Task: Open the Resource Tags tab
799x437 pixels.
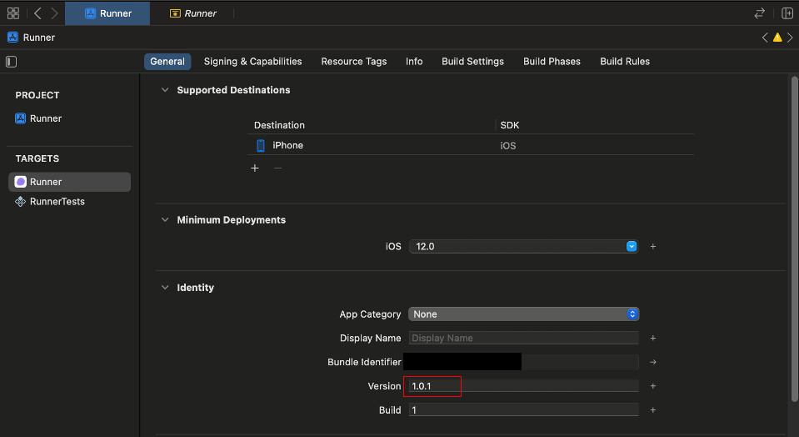Action: click(353, 61)
